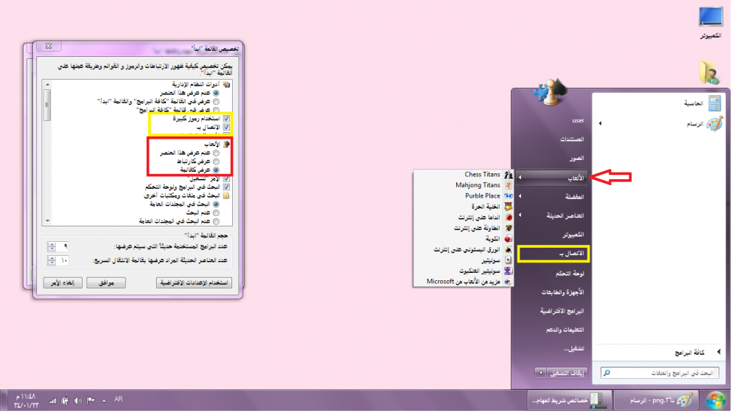Click the Windows Start orb on the taskbar
Viewport: 737px width, 413px height.
pos(714,400)
